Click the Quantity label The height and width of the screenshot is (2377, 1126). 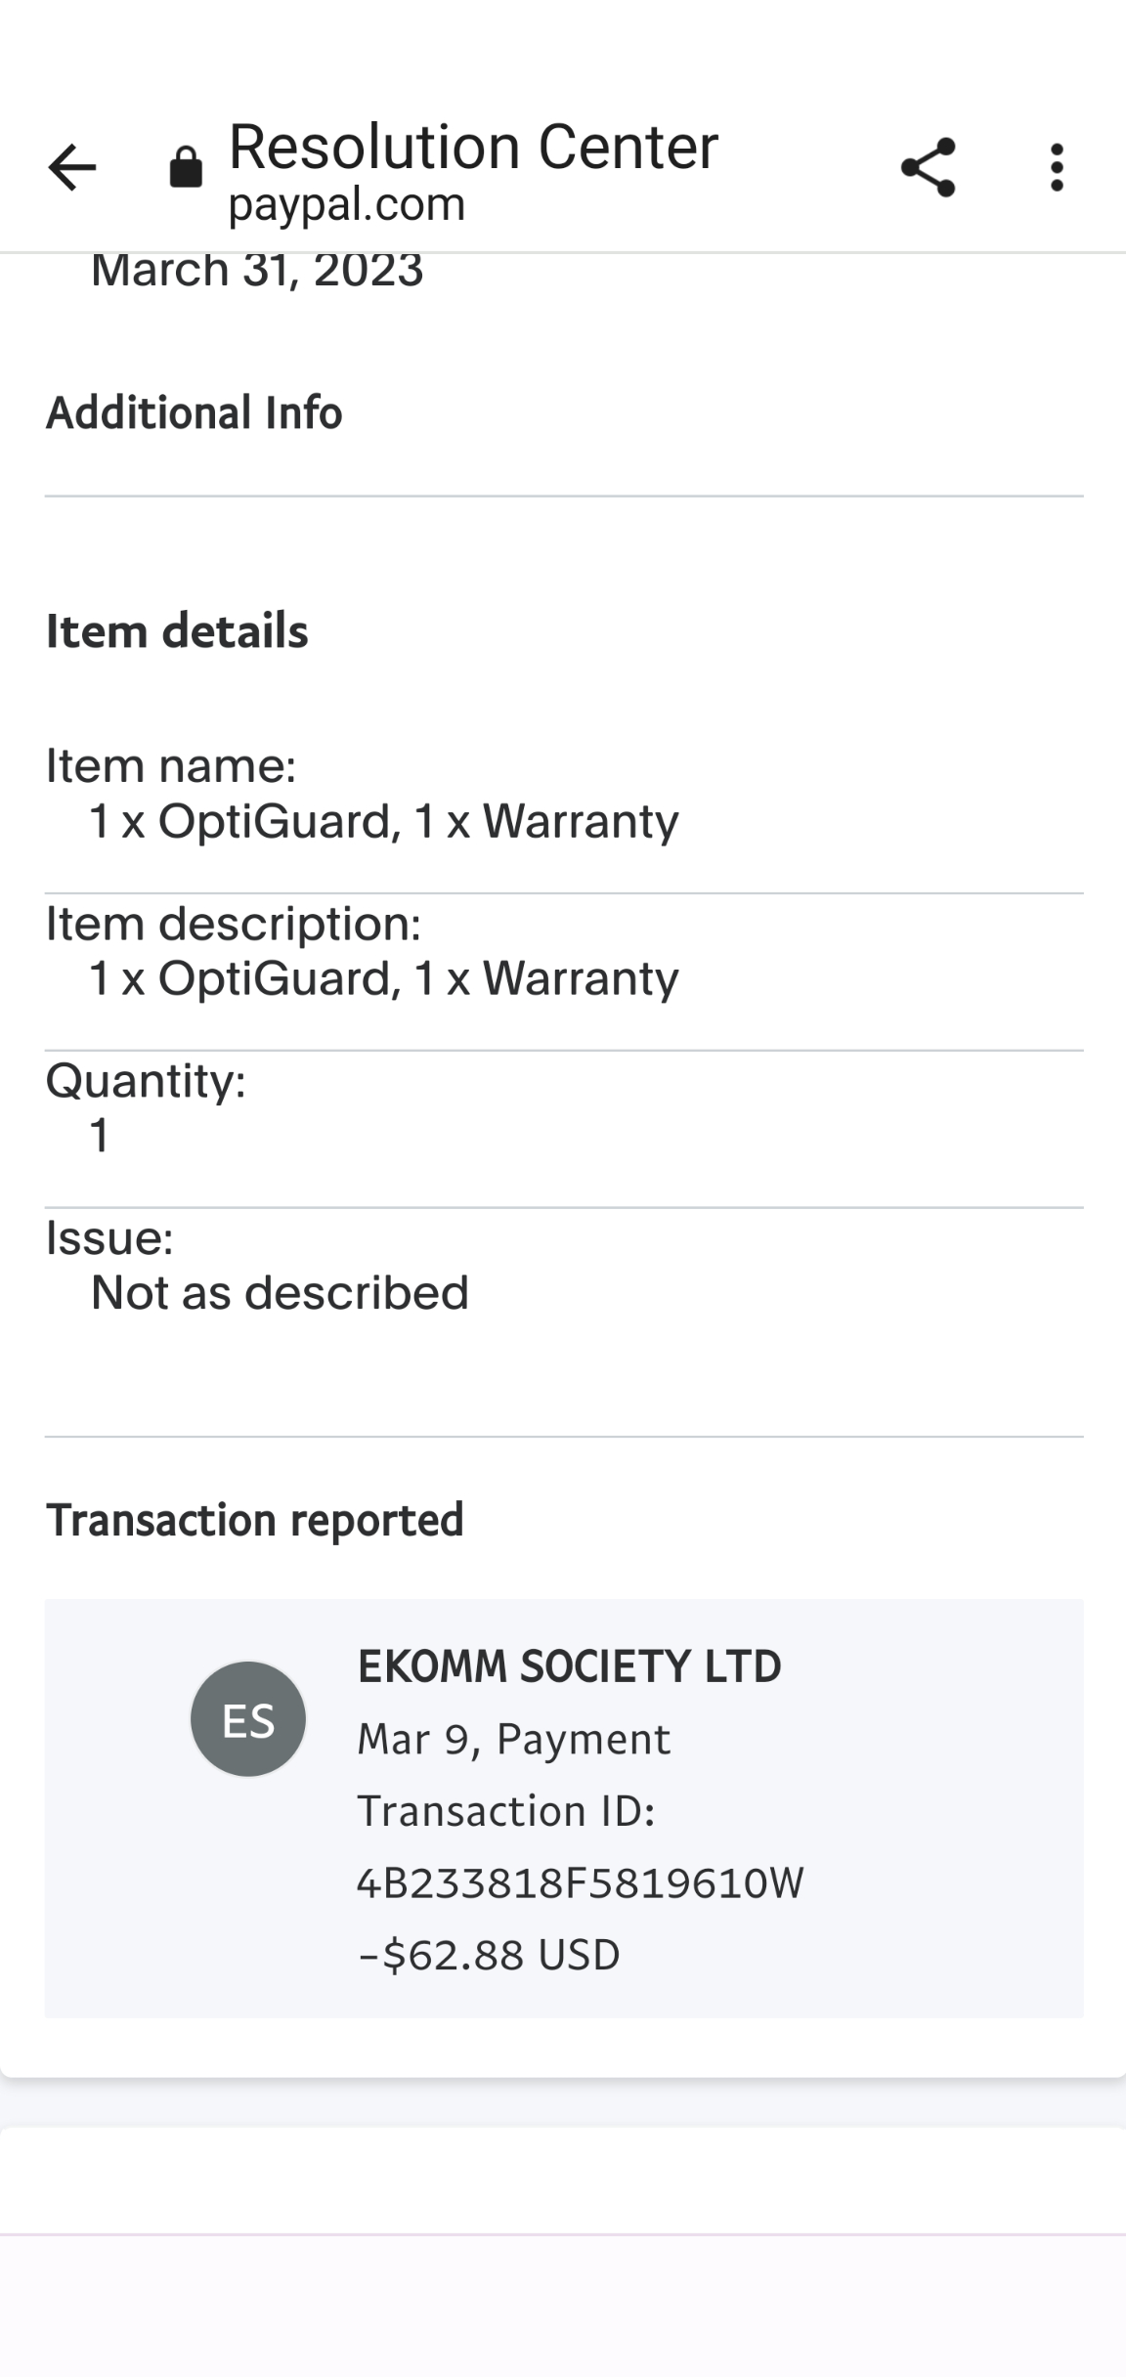(146, 1081)
